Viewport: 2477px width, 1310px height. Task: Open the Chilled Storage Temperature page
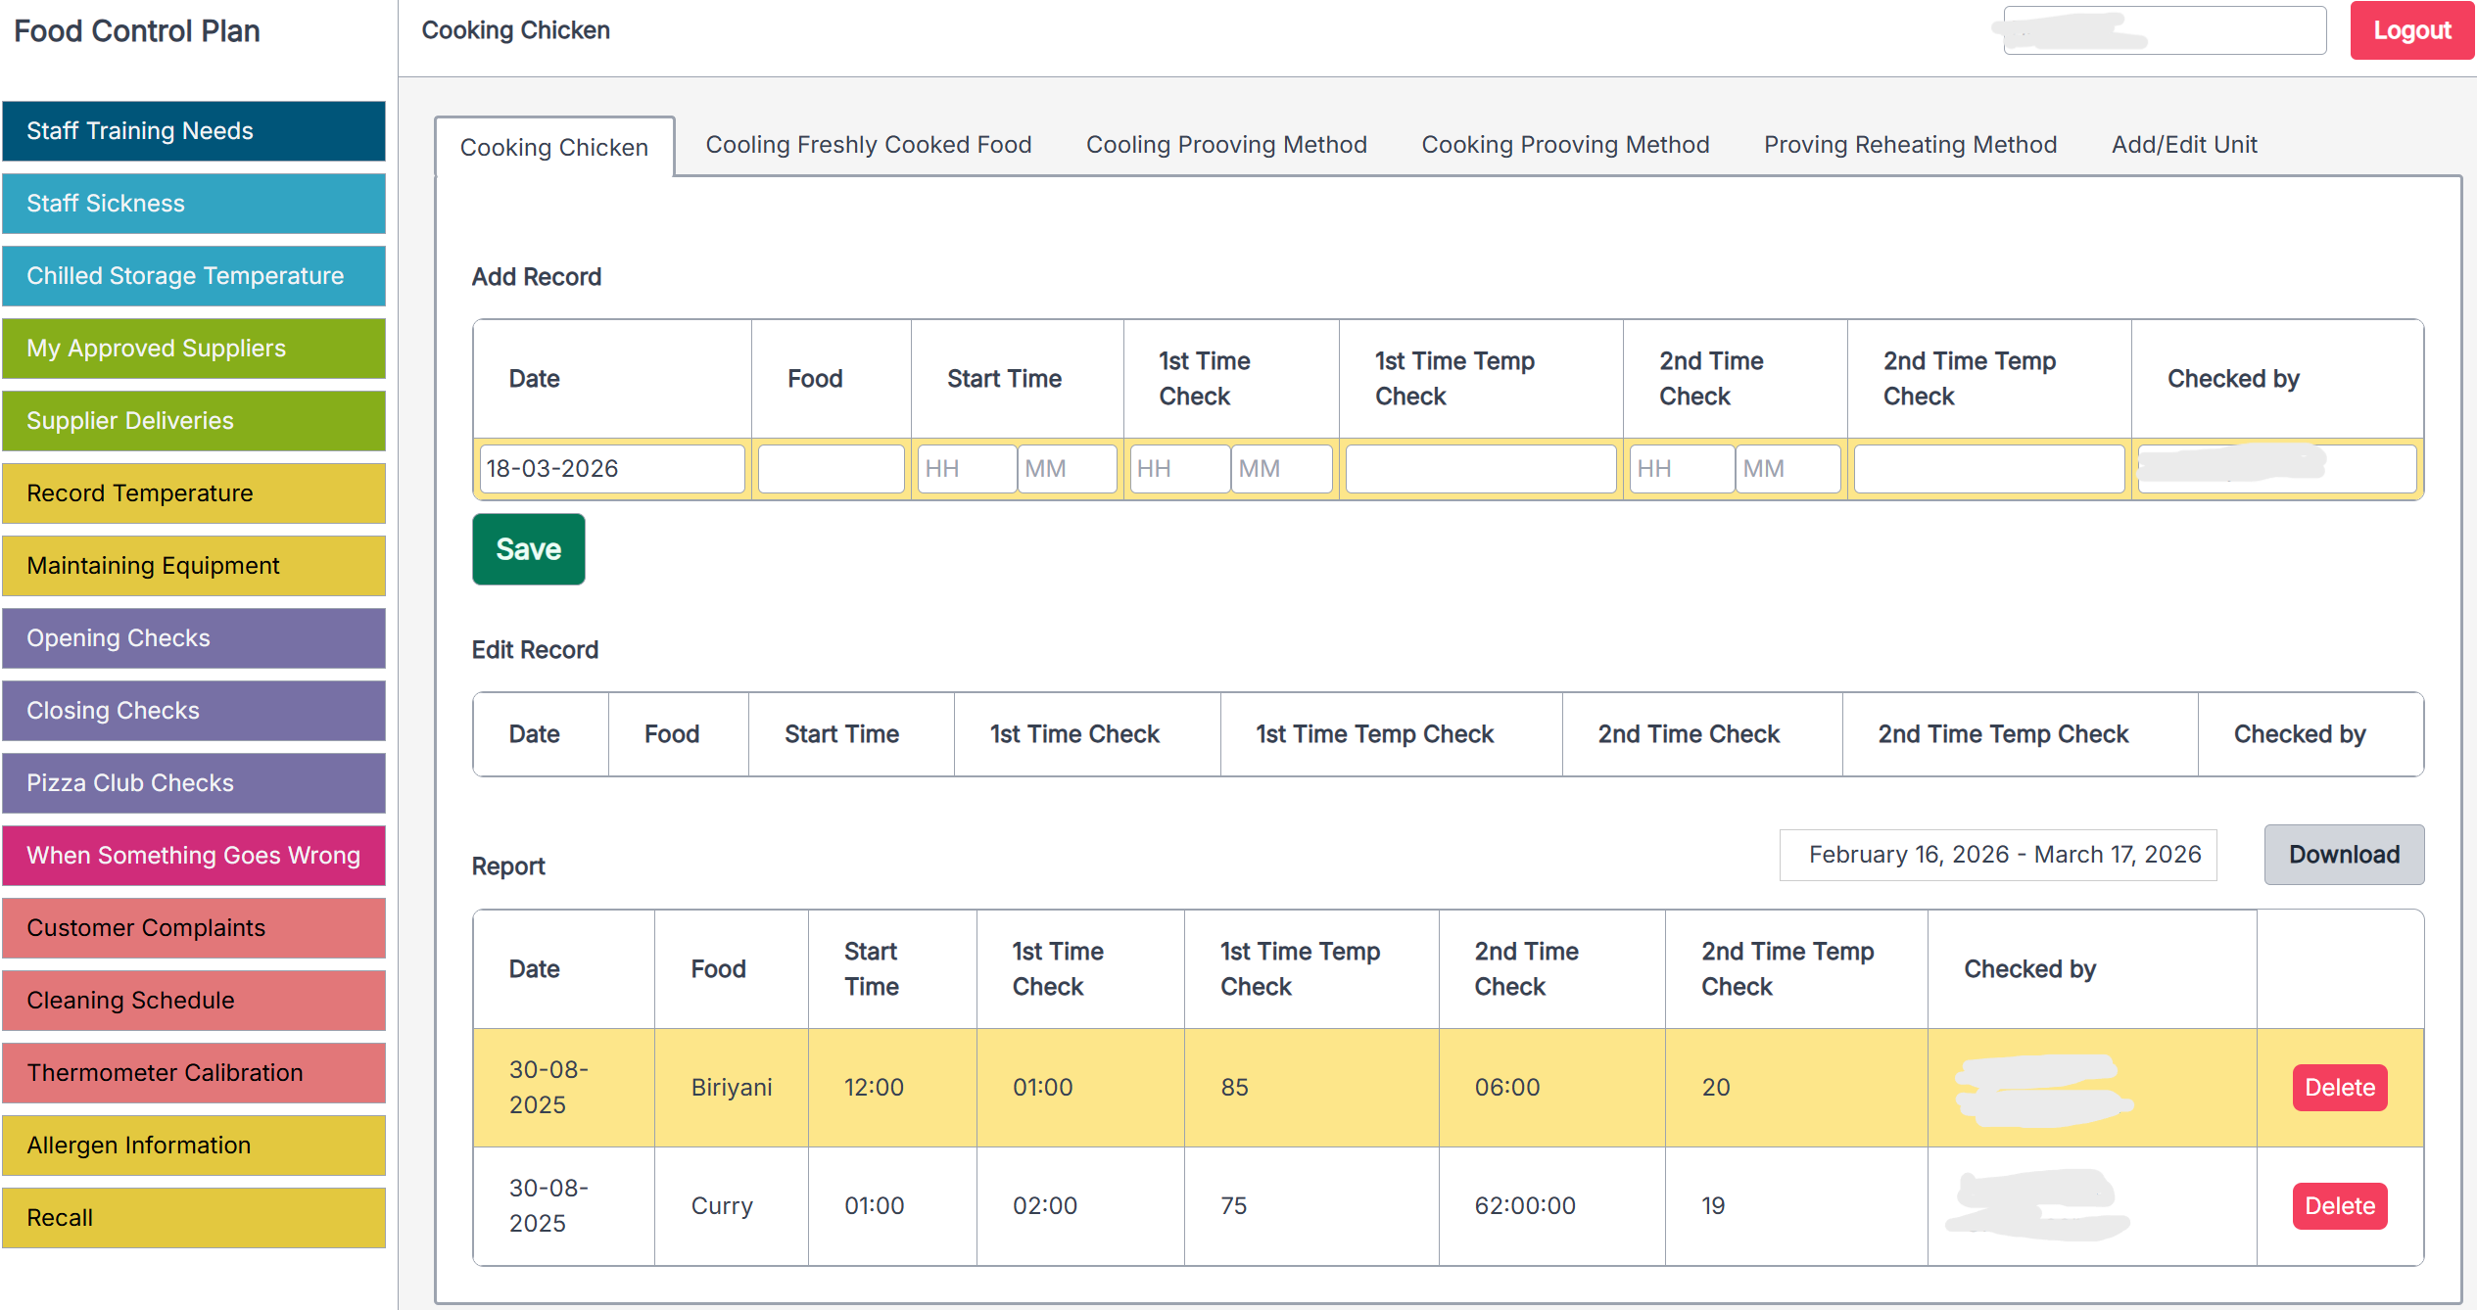click(194, 275)
